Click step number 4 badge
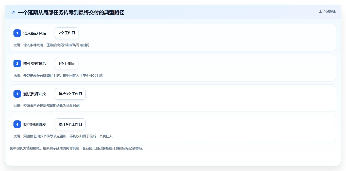 pos(17,124)
